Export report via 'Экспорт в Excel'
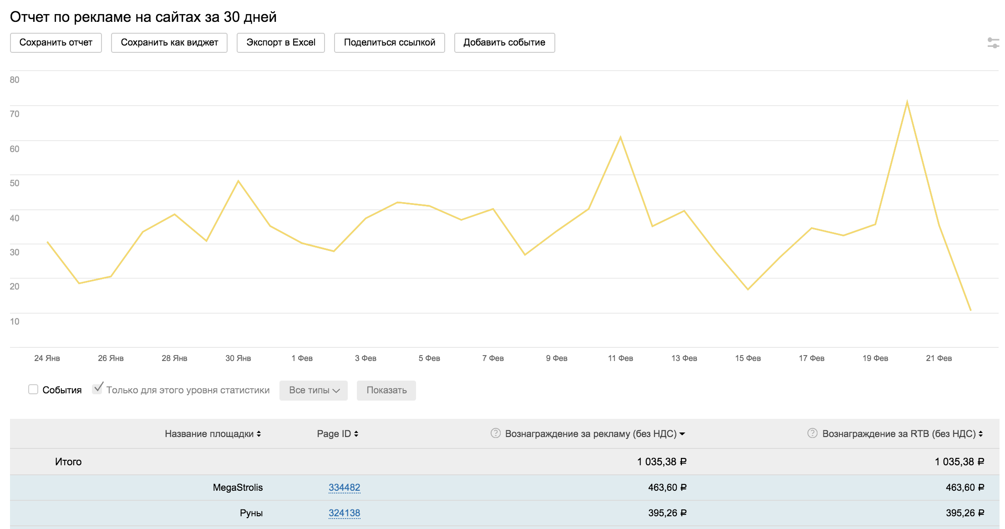 tap(281, 43)
